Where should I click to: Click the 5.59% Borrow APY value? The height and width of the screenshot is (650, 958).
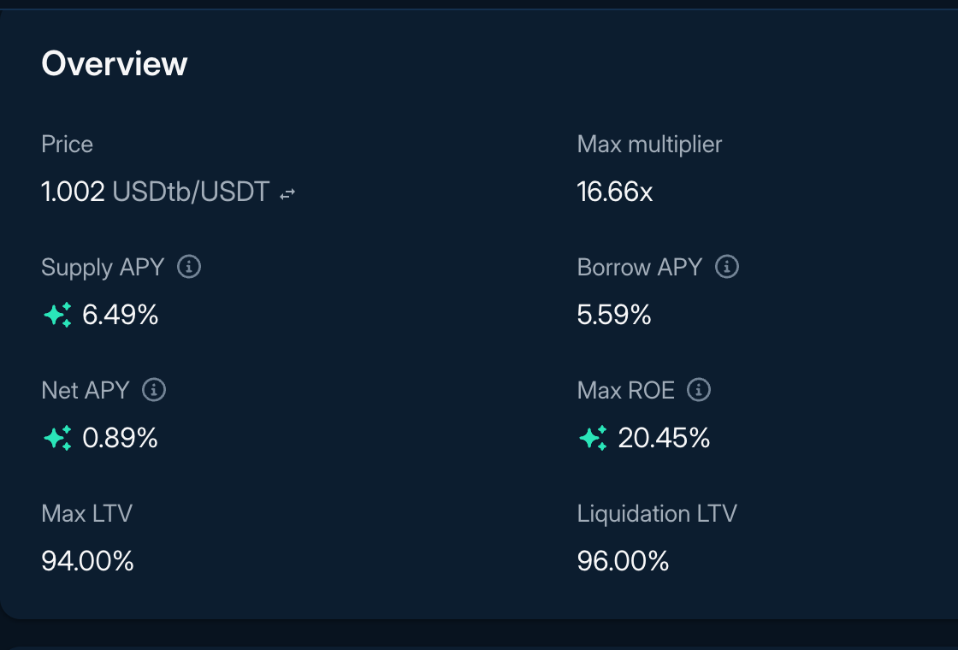tap(614, 316)
